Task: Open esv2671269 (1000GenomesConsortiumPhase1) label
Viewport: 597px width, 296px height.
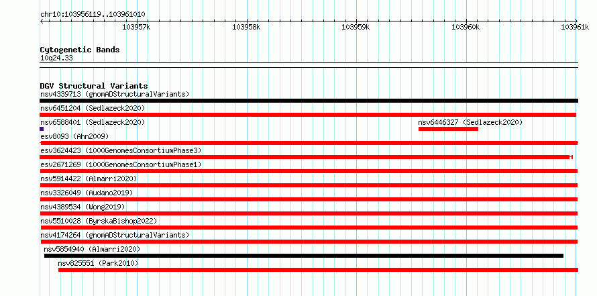Action: (121, 164)
